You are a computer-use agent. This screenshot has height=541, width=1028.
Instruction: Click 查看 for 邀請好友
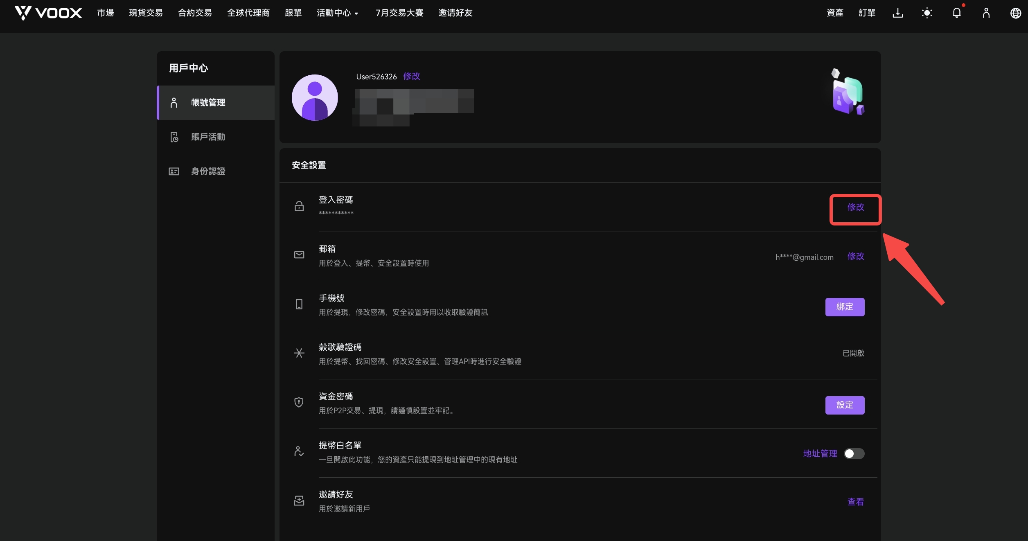(856, 502)
